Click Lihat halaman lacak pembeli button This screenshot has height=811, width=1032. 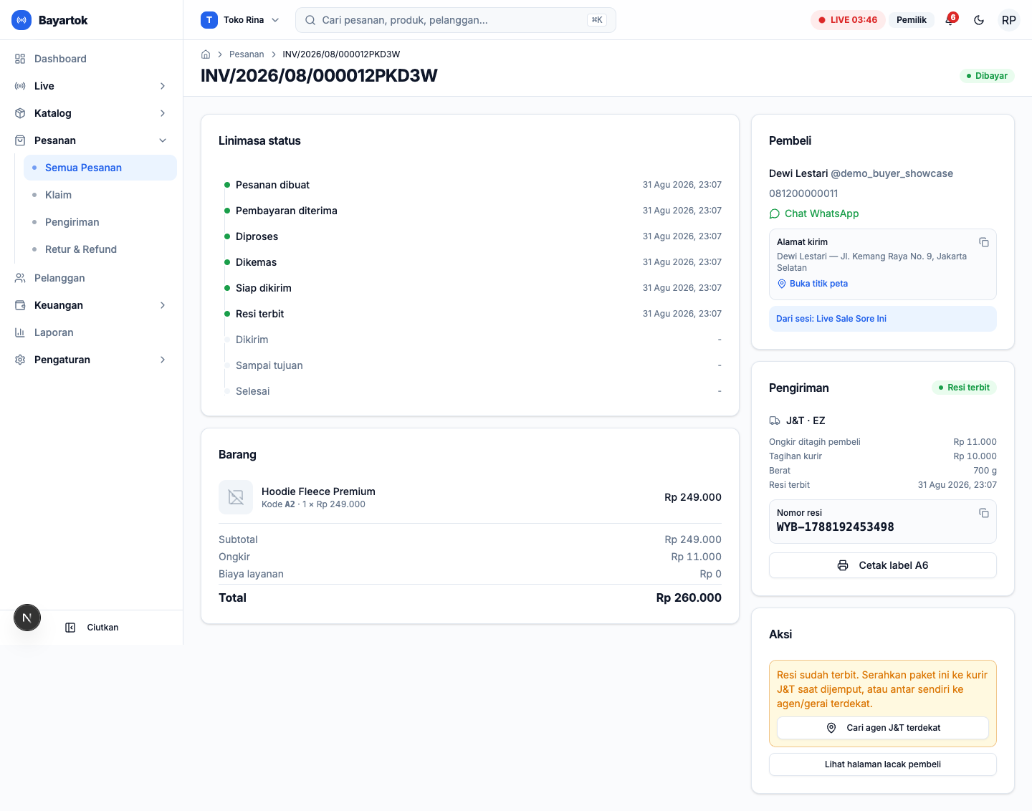883,764
